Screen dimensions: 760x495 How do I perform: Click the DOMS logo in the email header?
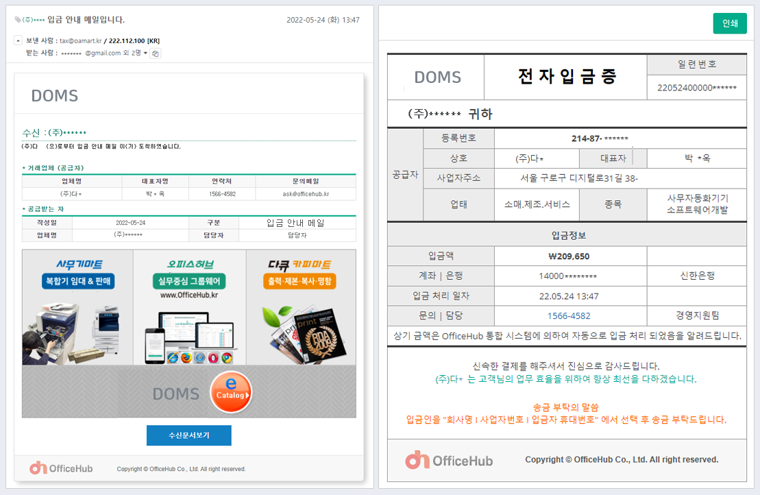pos(55,95)
